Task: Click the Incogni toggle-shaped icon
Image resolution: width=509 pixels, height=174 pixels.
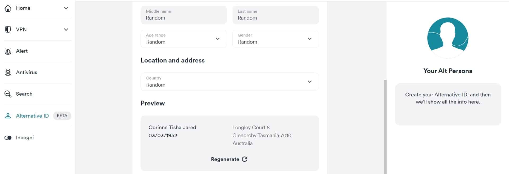Action: pos(8,138)
